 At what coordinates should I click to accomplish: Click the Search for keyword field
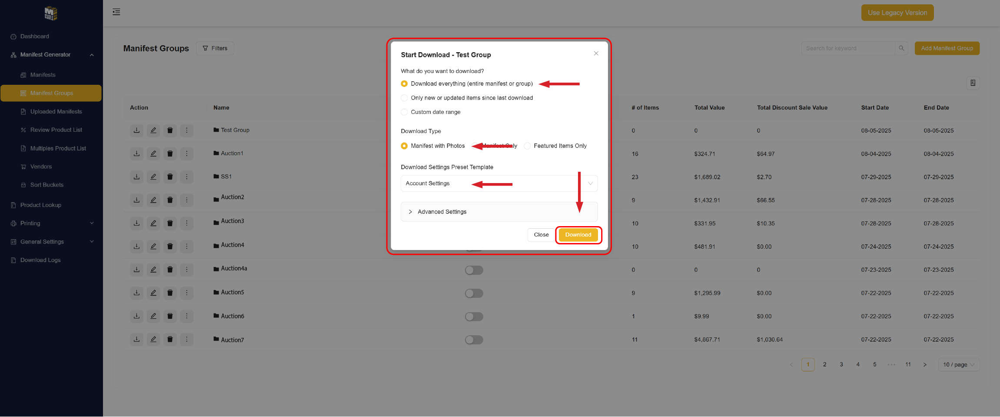[x=847, y=48]
